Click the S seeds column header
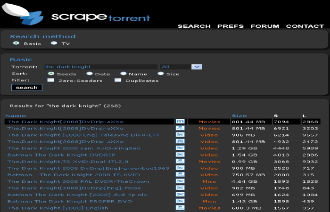 276,116
